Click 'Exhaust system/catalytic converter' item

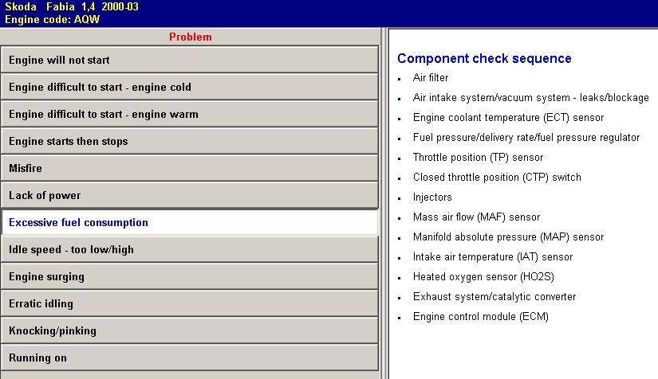494,296
